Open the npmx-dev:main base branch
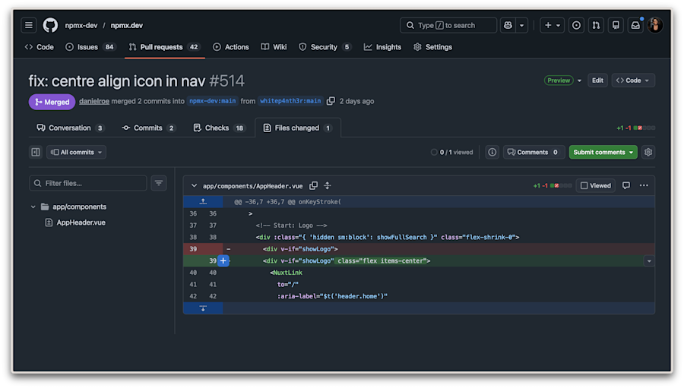 tap(213, 101)
